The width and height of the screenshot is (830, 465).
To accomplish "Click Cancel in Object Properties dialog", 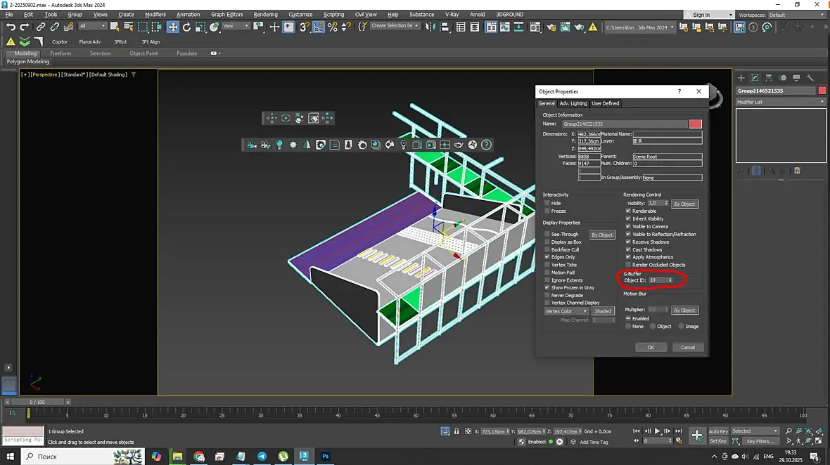I will coord(687,347).
